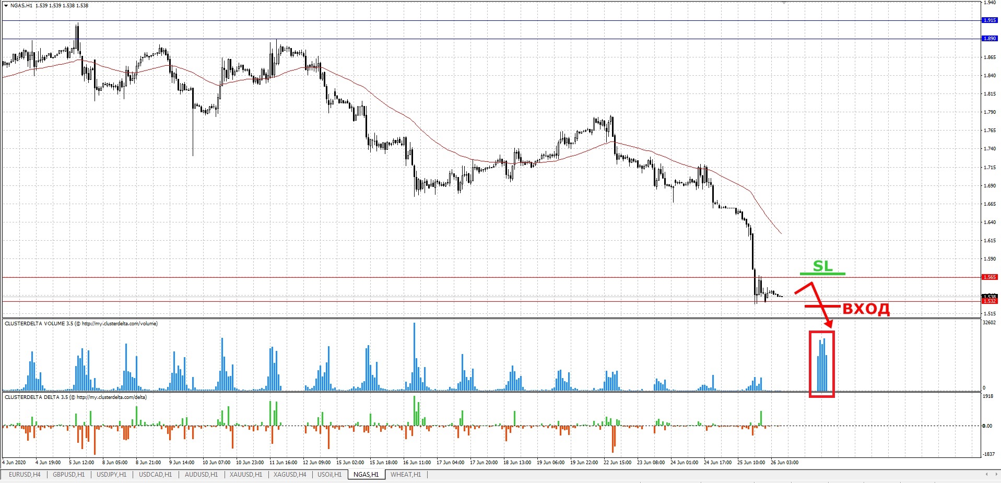This screenshot has width=1001, height=483.
Task: Switch to the USOil,H1 chart tab
Action: click(x=329, y=475)
